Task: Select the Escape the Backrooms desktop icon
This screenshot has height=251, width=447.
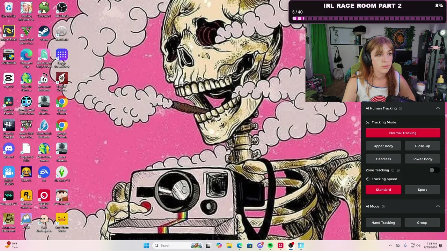Action: [x=9, y=223]
